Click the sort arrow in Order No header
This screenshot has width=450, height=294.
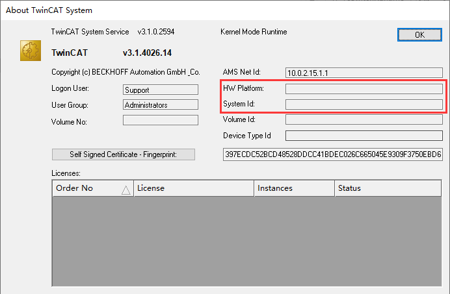pyautogui.click(x=126, y=190)
